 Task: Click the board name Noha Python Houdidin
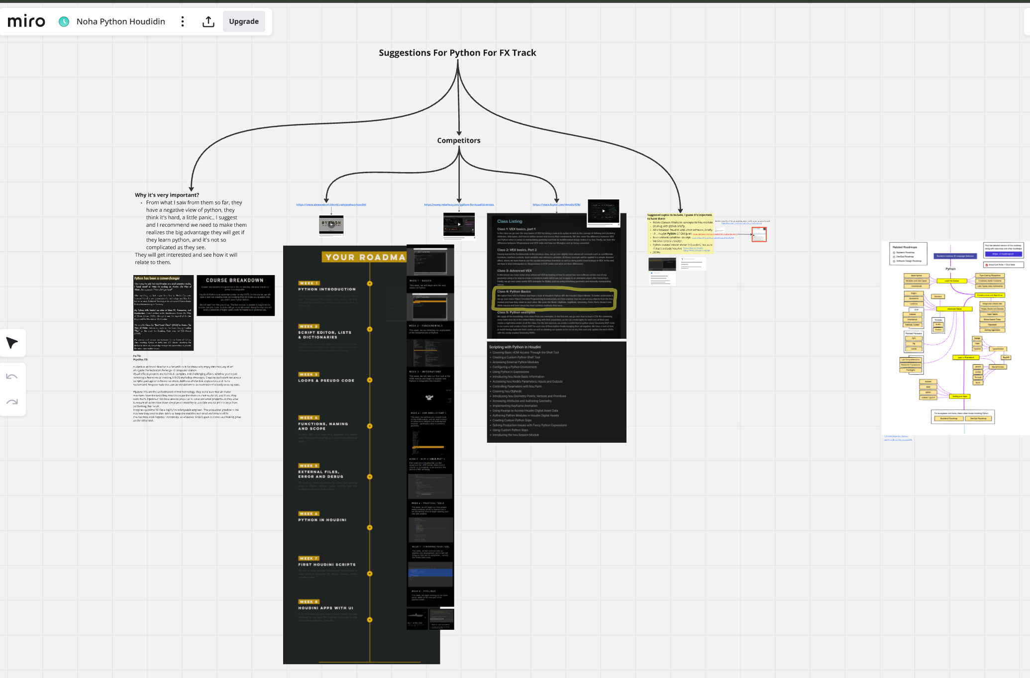tap(120, 21)
